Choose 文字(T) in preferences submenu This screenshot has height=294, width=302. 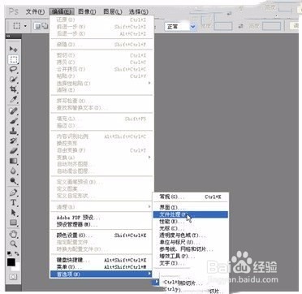coord(191,262)
